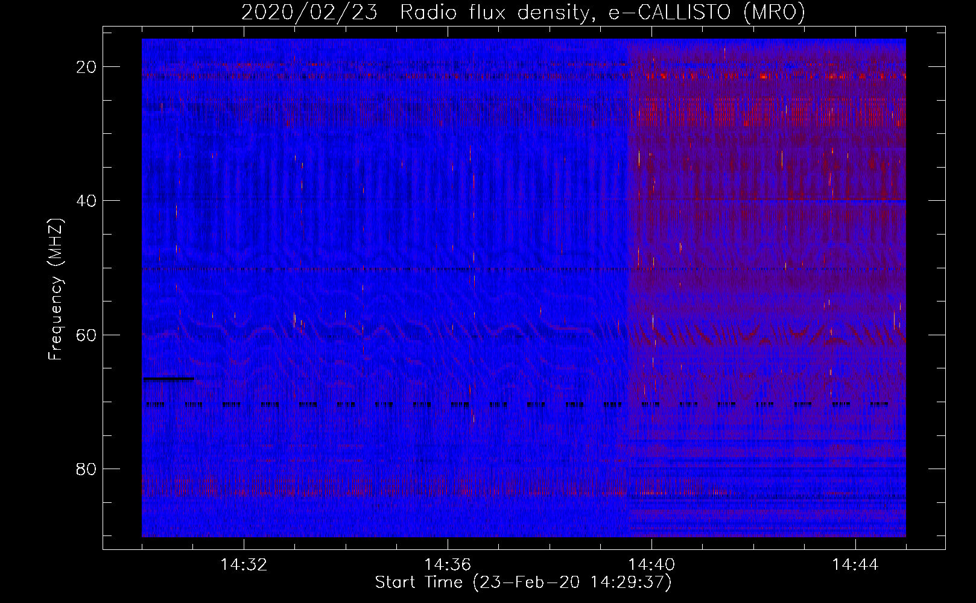Click the 80 MHz frequency tick label

pos(86,469)
